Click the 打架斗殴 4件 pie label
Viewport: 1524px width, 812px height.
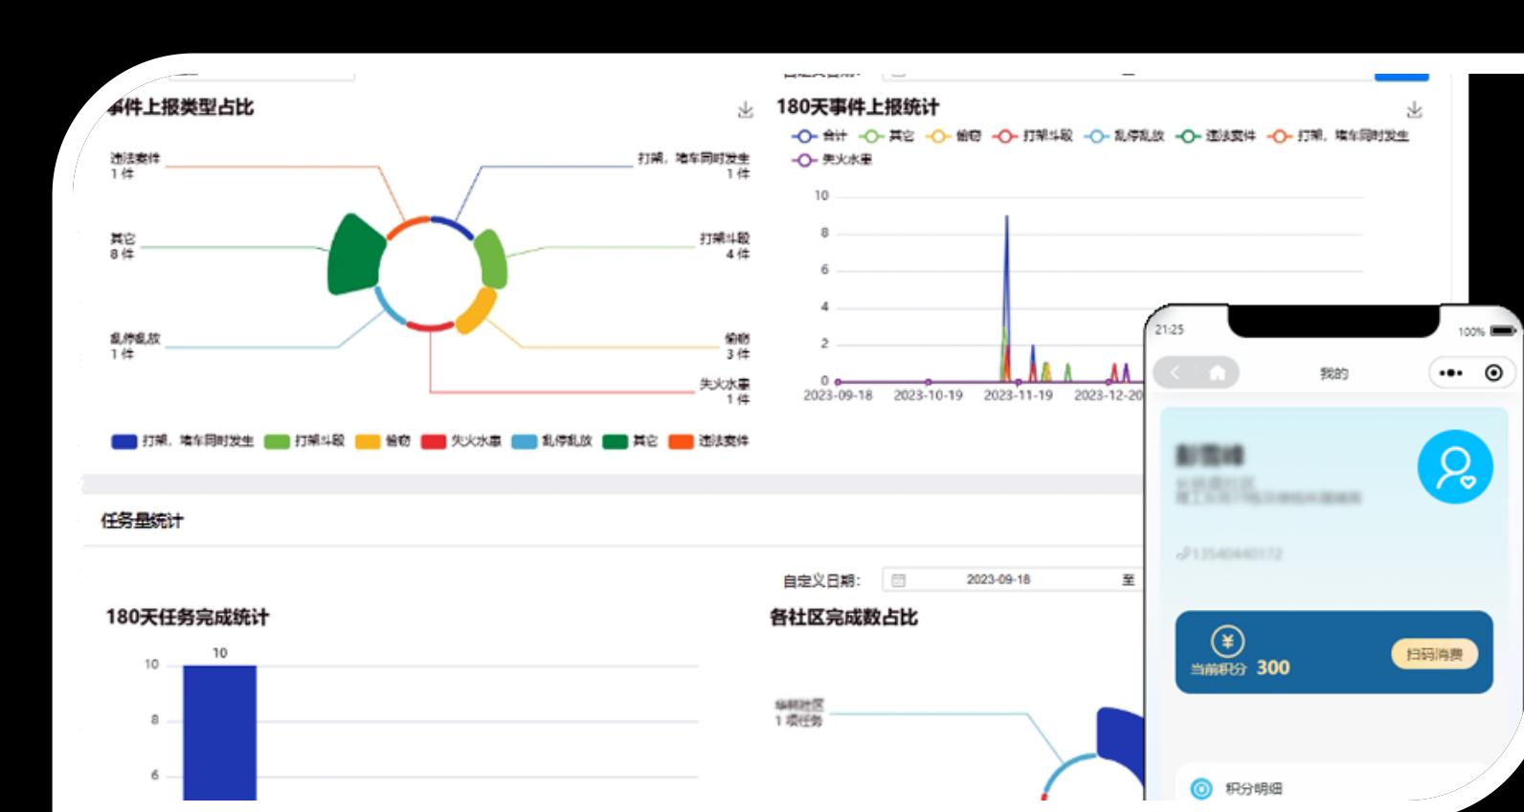pyautogui.click(x=725, y=246)
